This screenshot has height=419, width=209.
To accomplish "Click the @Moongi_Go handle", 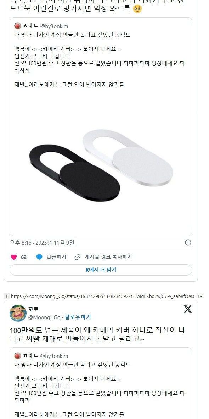I will (x=44, y=317).
